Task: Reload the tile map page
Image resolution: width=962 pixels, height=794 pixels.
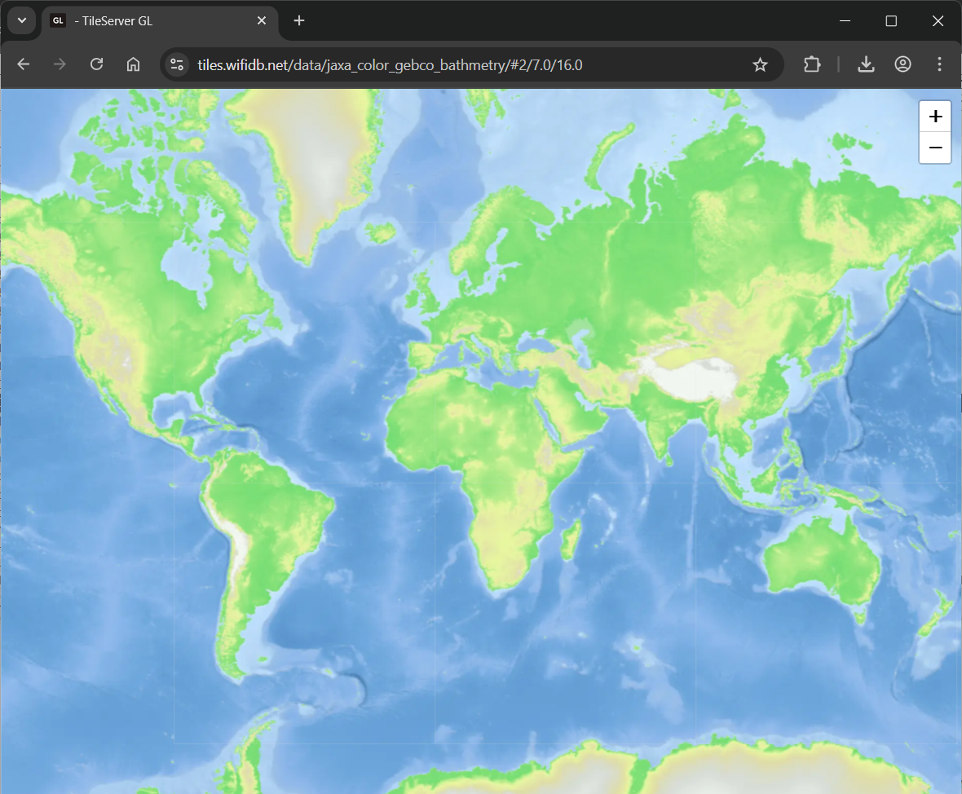Action: tap(96, 64)
